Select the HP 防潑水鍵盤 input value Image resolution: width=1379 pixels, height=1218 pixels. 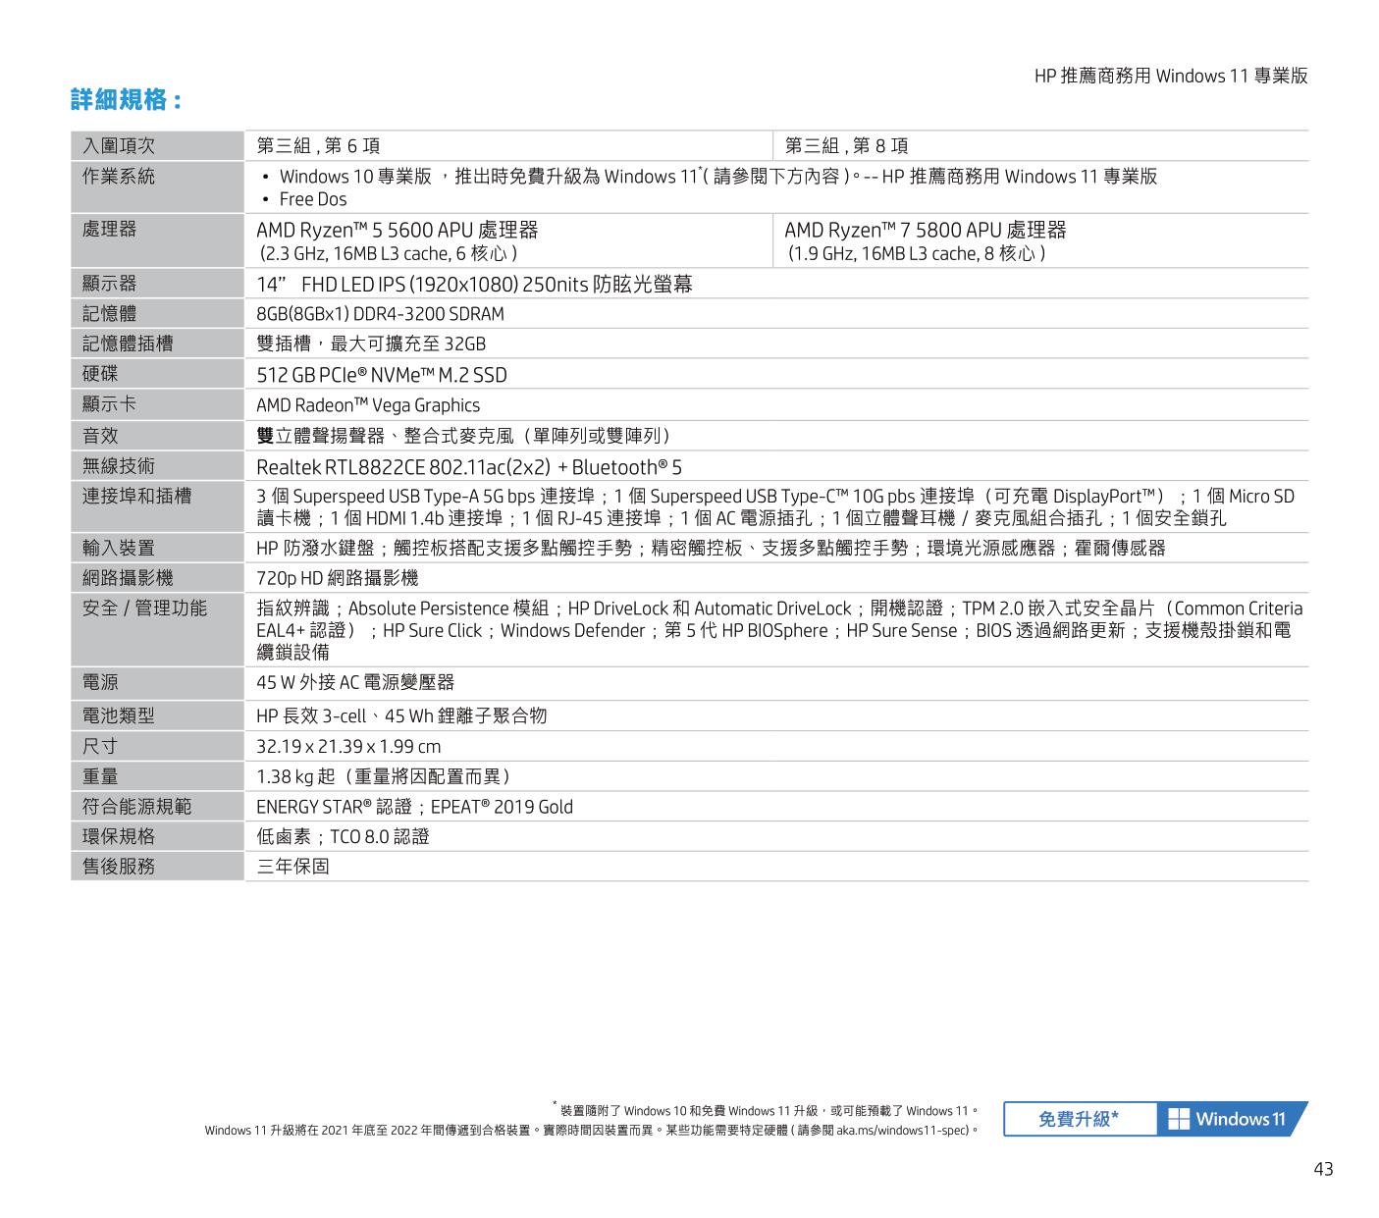tap(711, 549)
